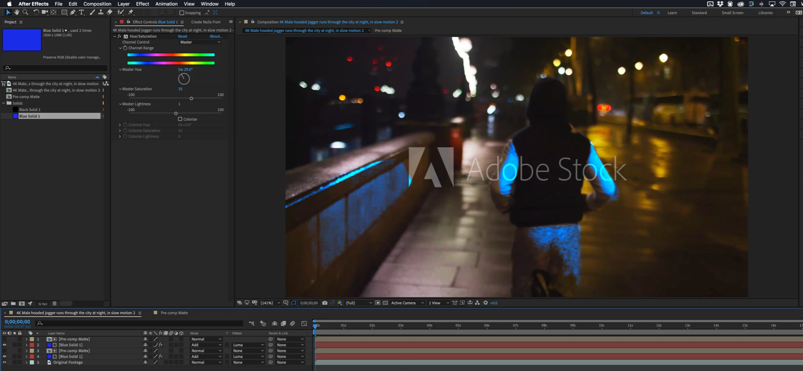Screen dimensions: 803x371
Task: Collapse the Solids folder
Action: 4,103
